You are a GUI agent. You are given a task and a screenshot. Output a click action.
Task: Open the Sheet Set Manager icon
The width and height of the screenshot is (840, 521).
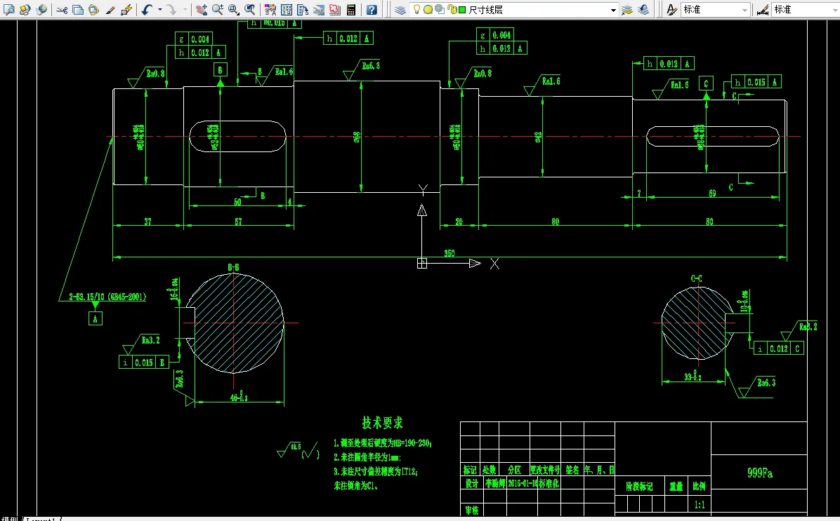(319, 10)
